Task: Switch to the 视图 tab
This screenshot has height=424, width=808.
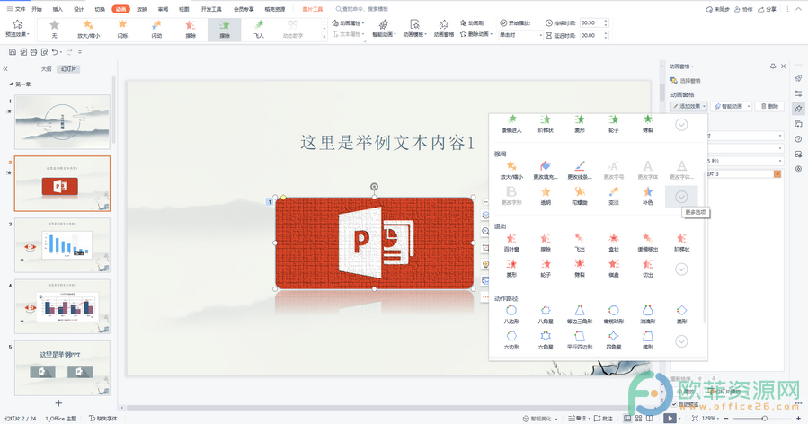Action: pyautogui.click(x=183, y=9)
